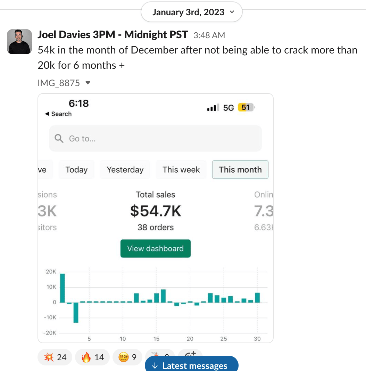
Task: Click Joel Davies' profile avatar
Action: 19,42
